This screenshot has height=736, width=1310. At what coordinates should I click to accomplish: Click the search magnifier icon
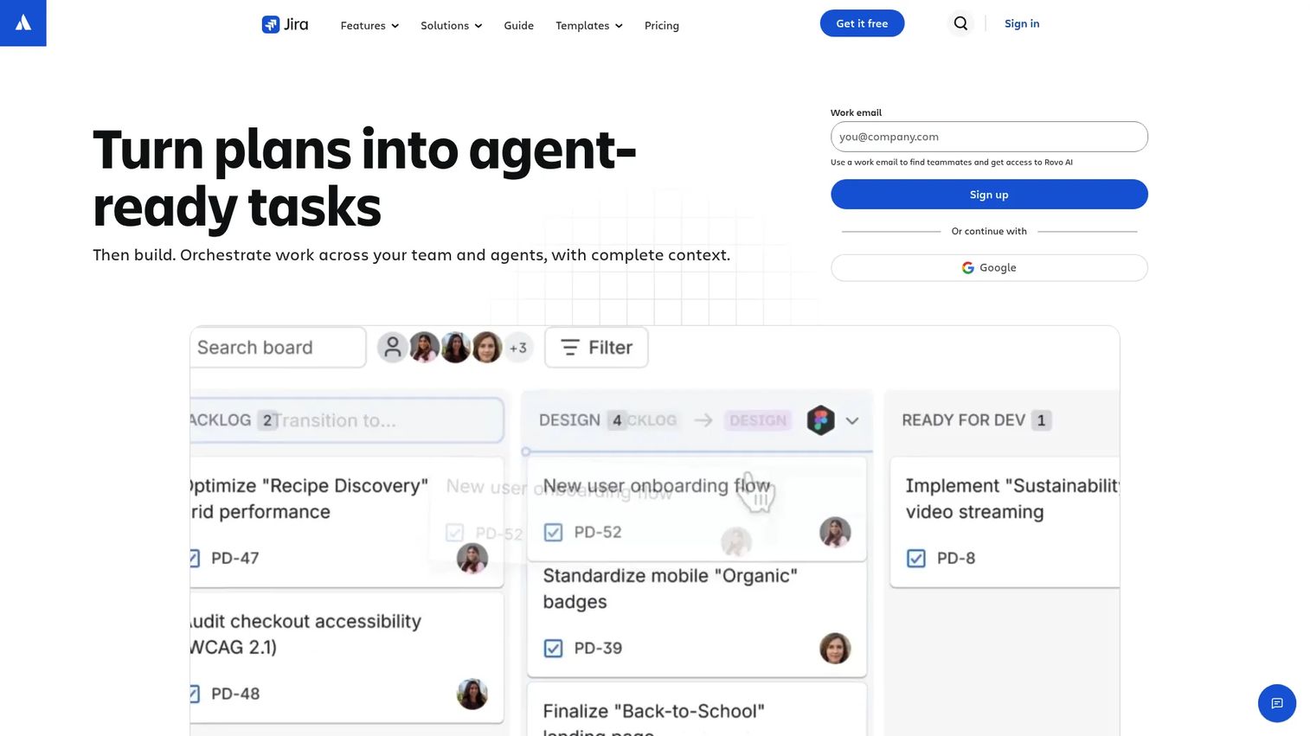click(x=960, y=23)
